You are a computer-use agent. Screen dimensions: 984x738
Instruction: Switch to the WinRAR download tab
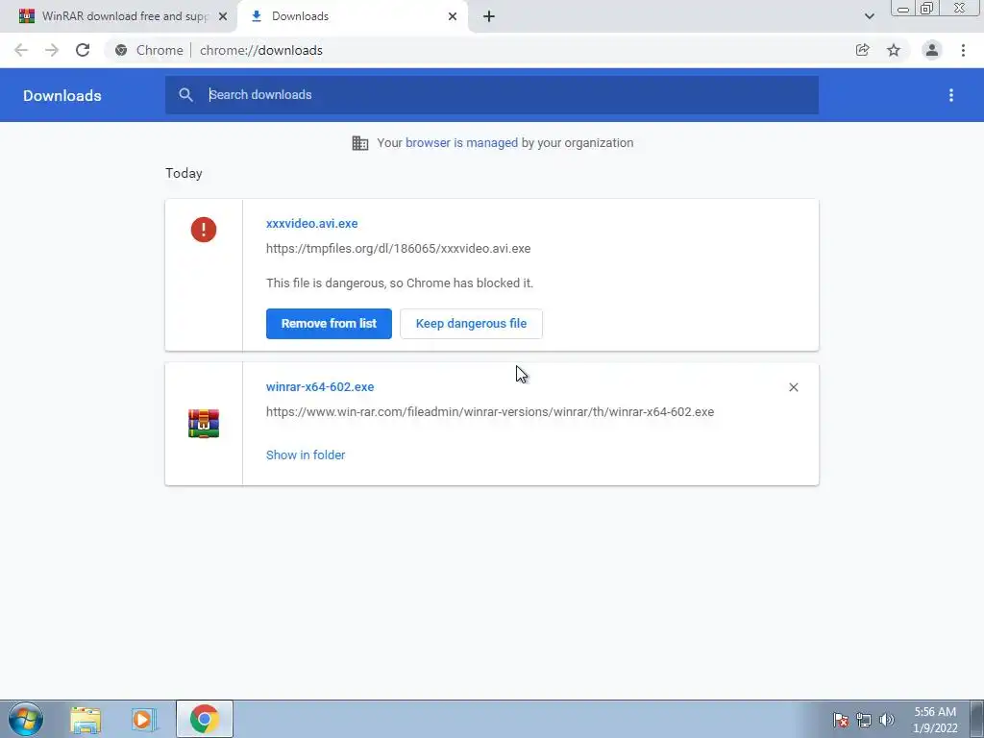tap(119, 16)
